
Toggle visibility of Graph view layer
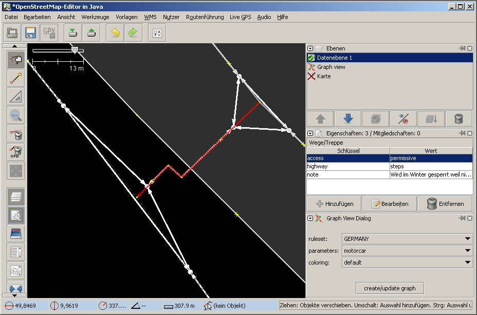click(x=311, y=67)
